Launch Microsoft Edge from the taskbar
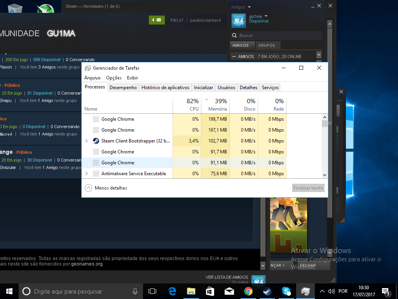The image size is (398, 299). pos(172,291)
